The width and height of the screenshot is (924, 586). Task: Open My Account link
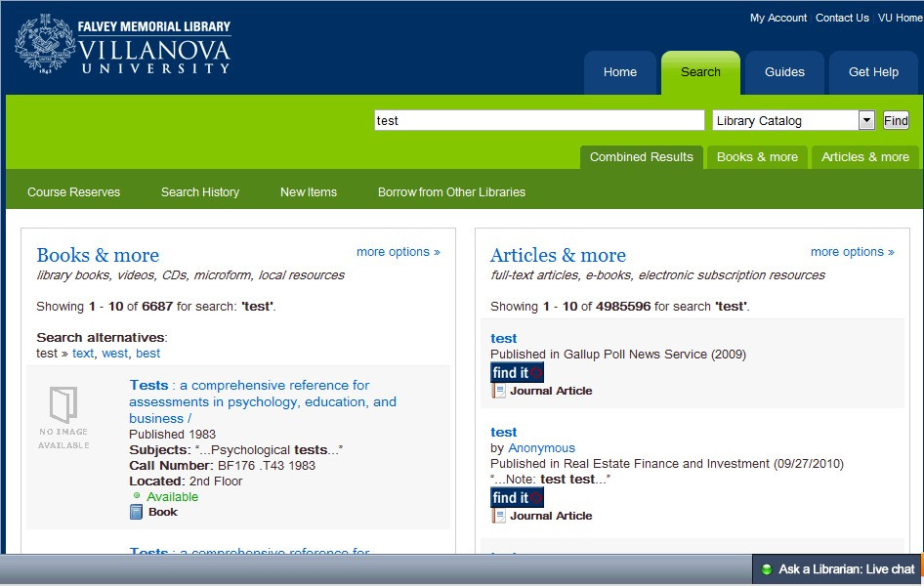tap(777, 18)
